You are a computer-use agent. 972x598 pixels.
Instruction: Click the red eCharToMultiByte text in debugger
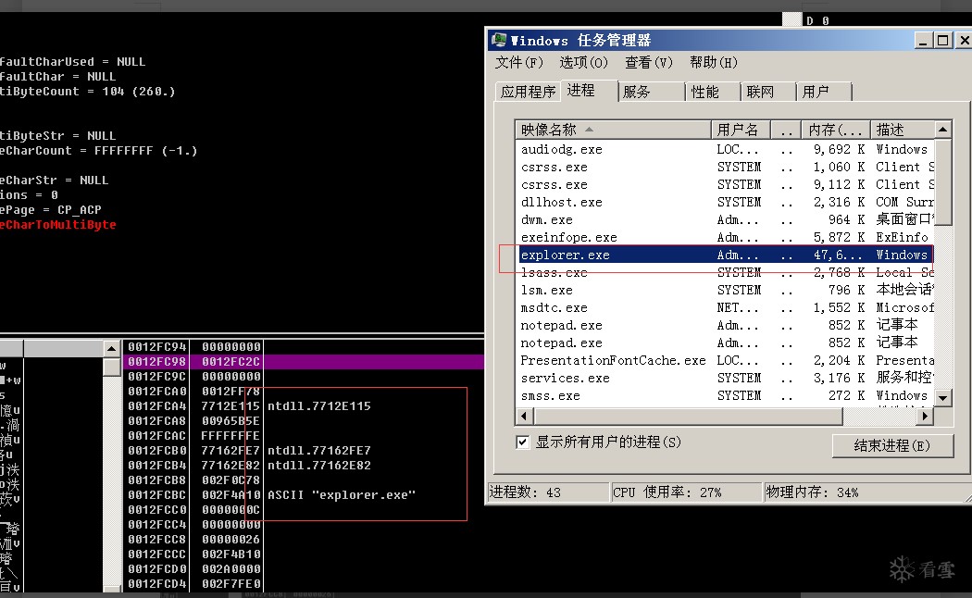(x=57, y=224)
